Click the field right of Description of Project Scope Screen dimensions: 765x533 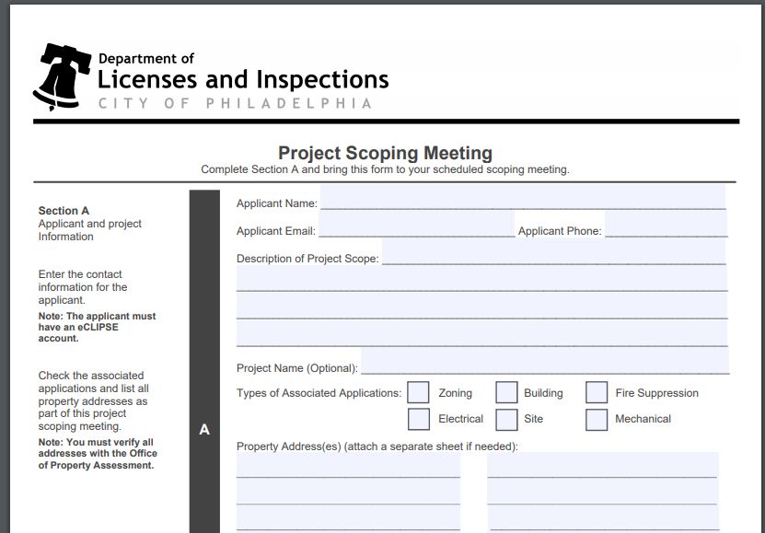click(554, 251)
